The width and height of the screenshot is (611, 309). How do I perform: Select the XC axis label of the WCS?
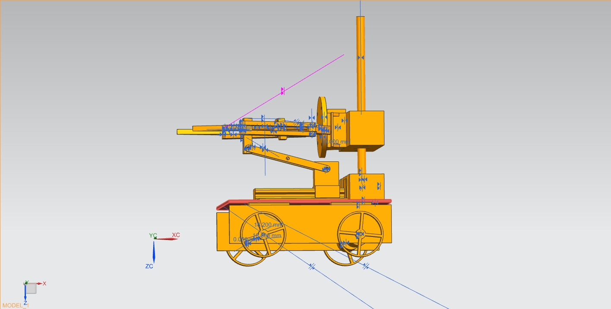176,235
